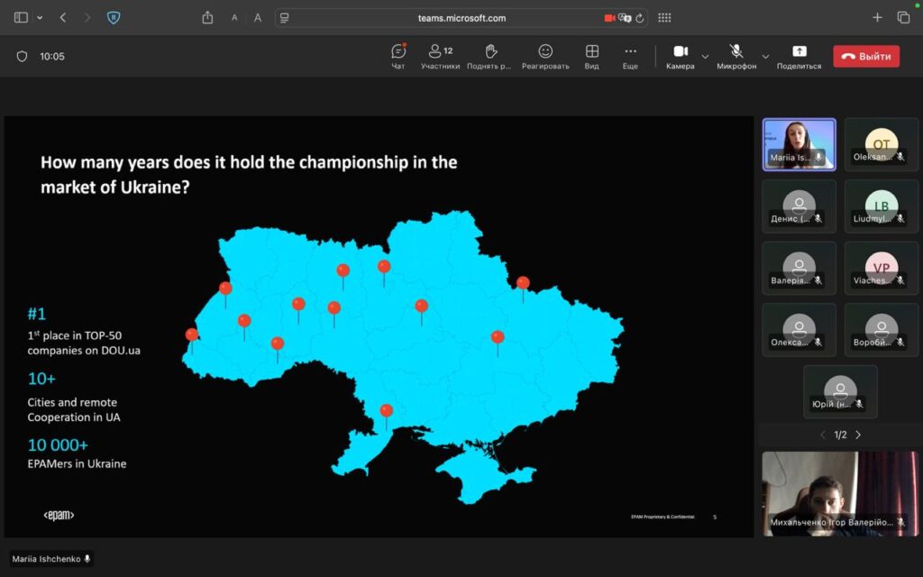Screen dimensions: 923x577
Task: Go back in browser history
Action: click(63, 18)
